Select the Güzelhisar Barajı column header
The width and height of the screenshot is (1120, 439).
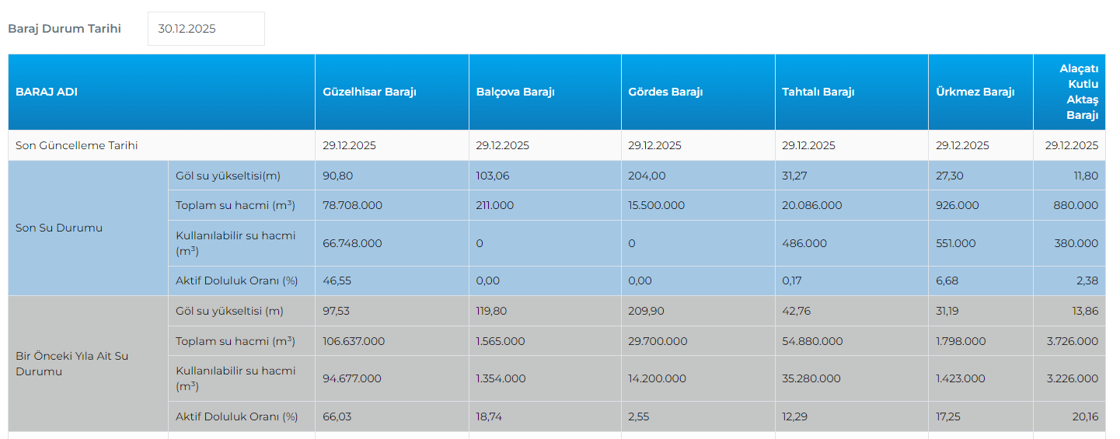coord(370,92)
